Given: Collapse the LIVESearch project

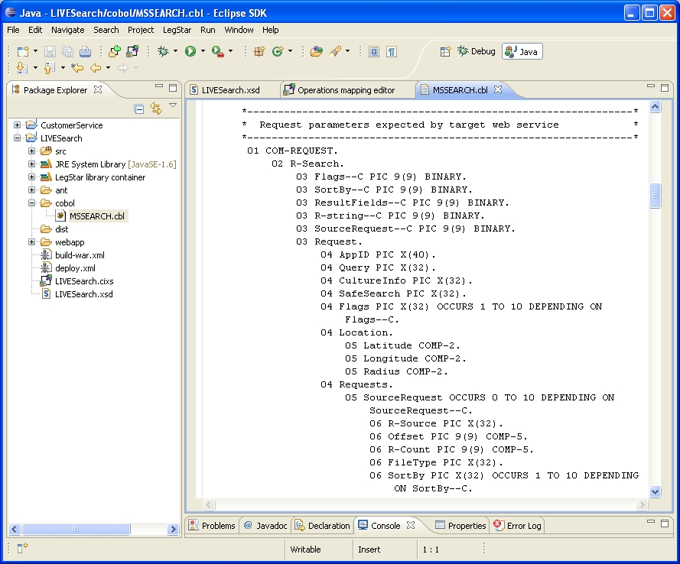Looking at the screenshot, I should (17, 138).
